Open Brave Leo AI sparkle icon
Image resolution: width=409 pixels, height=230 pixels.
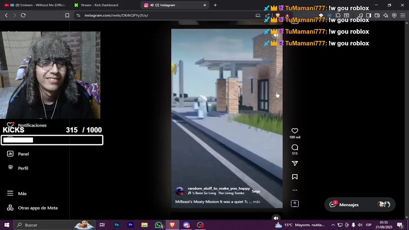click(386, 15)
